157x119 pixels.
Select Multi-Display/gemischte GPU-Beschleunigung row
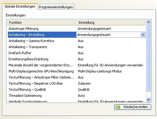pos(77,71)
